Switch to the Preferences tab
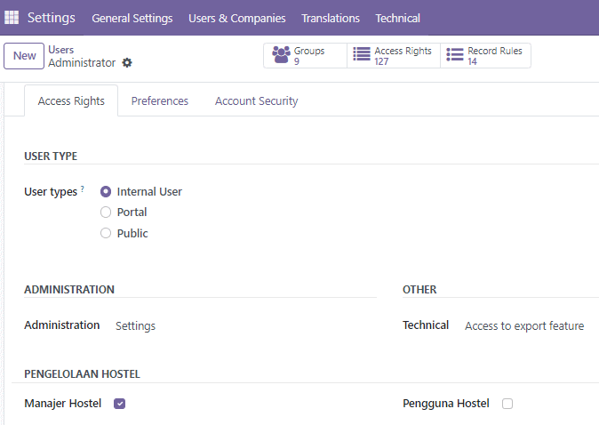Screen dimensions: 599x425 tap(160, 100)
